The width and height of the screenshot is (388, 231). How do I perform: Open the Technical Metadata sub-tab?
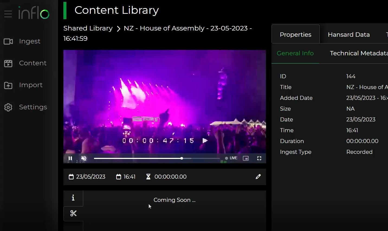pyautogui.click(x=359, y=53)
